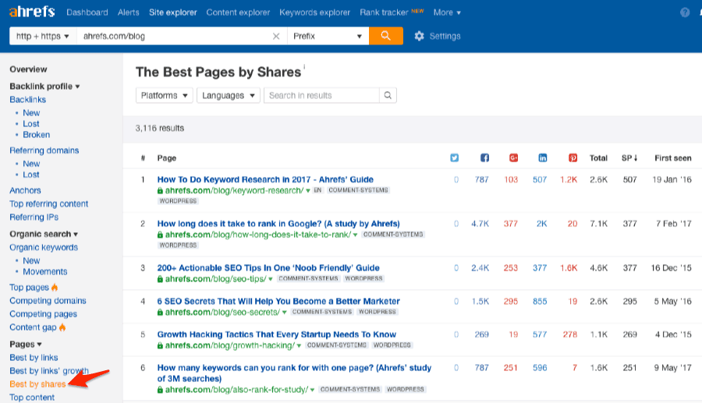Open the Alerts tab
The image size is (702, 403).
pyautogui.click(x=129, y=12)
